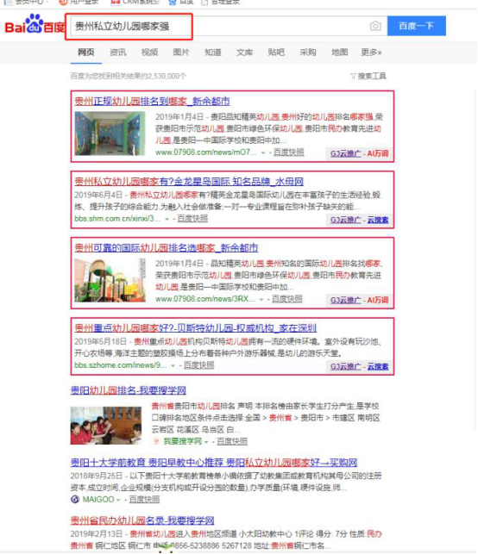Expand dropdown next to www.07908.com/news/3RX
The width and height of the screenshot is (478, 554).
(261, 299)
